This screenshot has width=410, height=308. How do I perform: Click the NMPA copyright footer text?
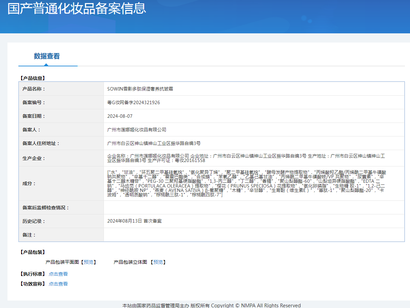point(211,305)
